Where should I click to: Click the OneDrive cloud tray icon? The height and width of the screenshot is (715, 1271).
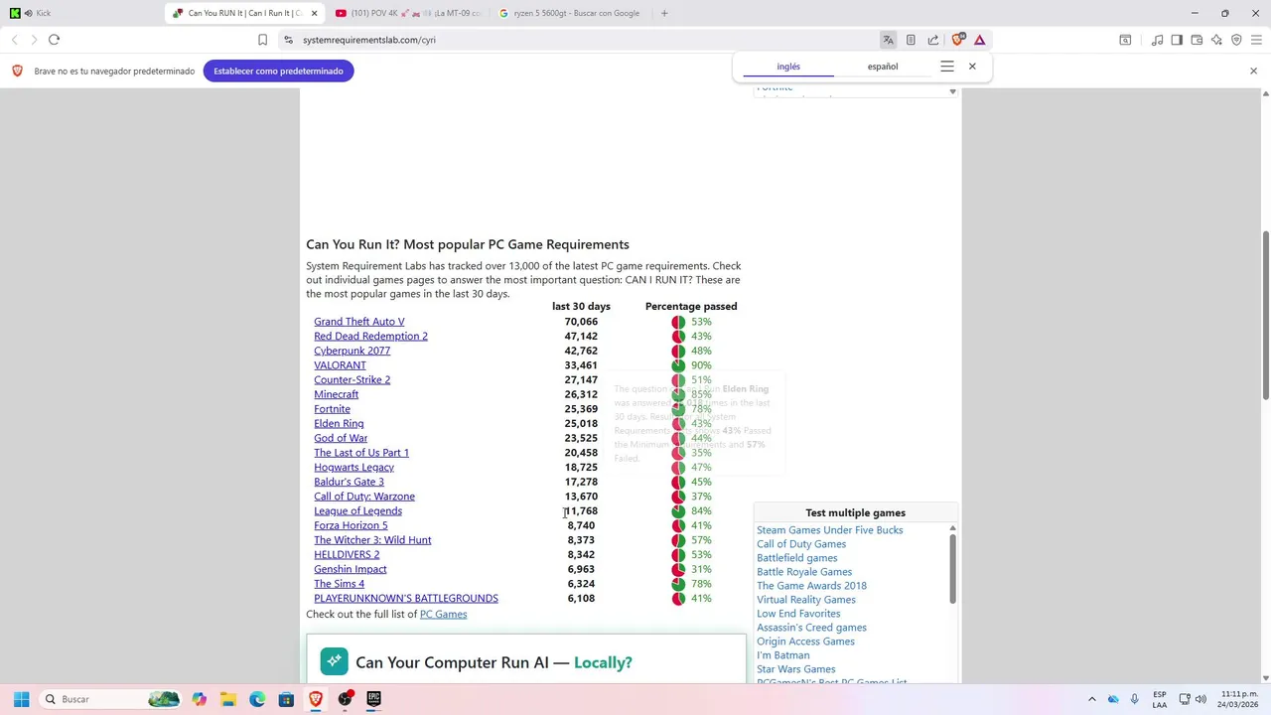tap(1113, 699)
